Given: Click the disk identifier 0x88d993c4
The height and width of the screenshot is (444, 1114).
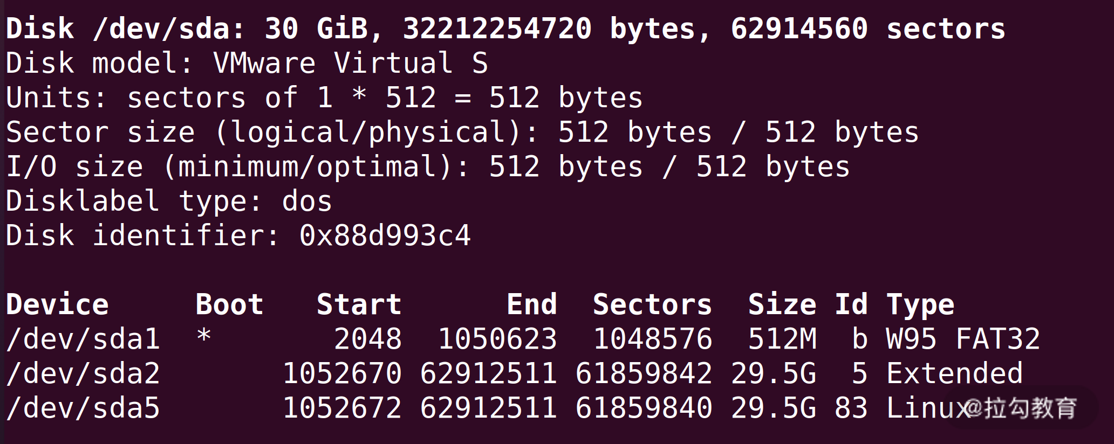Looking at the screenshot, I should [x=385, y=236].
